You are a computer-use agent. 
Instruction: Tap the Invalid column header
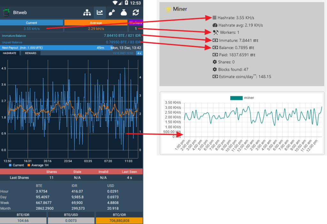click(x=103, y=172)
